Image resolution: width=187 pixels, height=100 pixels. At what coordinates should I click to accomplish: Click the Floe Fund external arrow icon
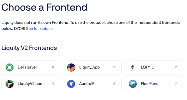click(x=176, y=84)
